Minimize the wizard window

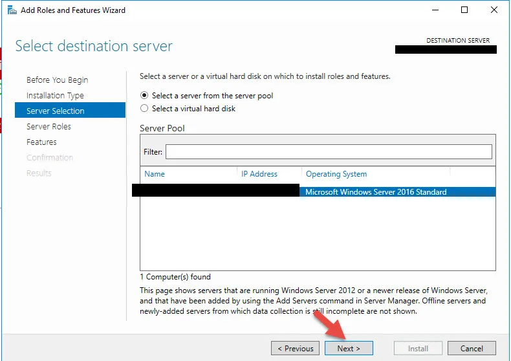435,10
